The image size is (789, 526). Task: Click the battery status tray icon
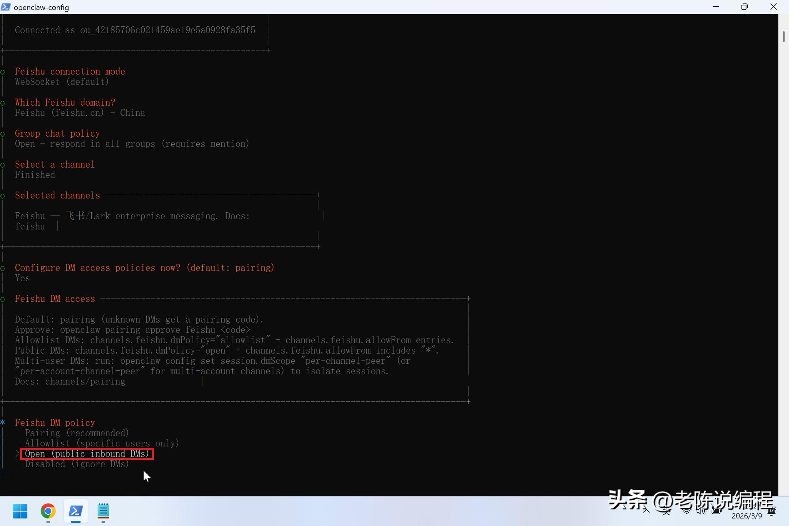(x=716, y=511)
